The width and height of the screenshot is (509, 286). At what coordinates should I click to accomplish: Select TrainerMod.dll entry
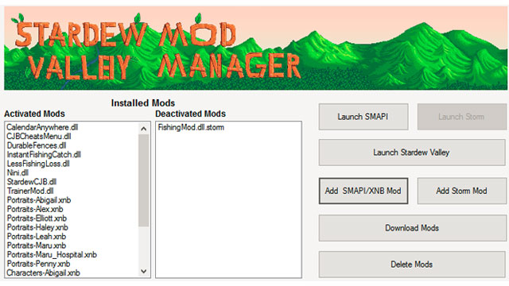[30, 191]
